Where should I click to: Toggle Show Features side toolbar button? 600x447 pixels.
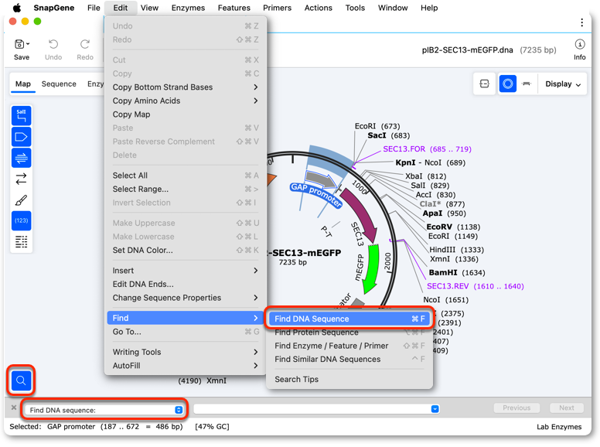22,137
